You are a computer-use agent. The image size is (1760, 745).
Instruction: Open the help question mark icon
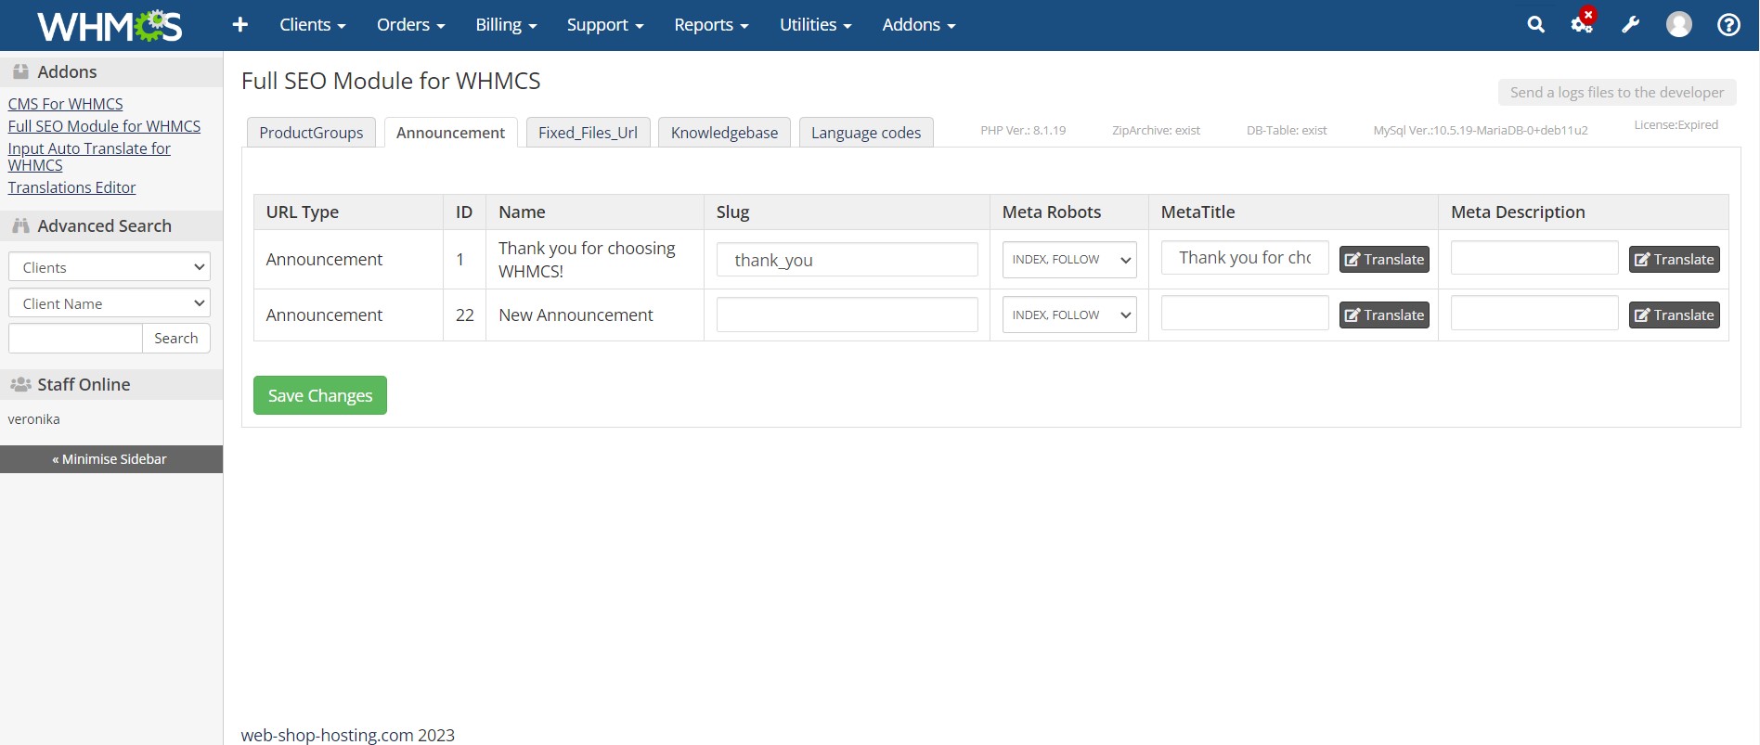pos(1728,25)
